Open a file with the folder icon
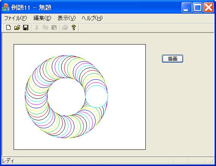The width and height of the screenshot is (216, 166). (17, 28)
